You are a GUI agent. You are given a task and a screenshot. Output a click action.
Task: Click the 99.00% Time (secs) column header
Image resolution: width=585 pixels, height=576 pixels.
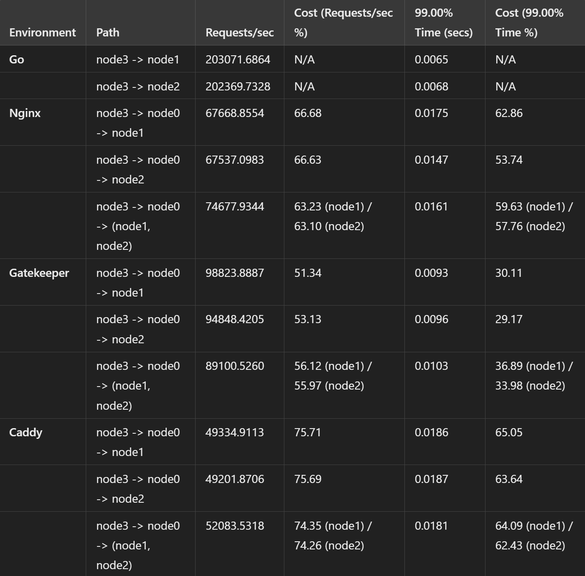(443, 23)
